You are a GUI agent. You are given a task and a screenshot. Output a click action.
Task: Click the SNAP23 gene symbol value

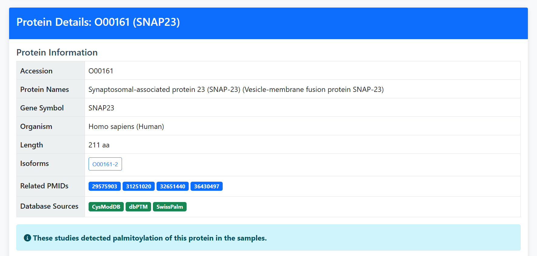coord(101,108)
